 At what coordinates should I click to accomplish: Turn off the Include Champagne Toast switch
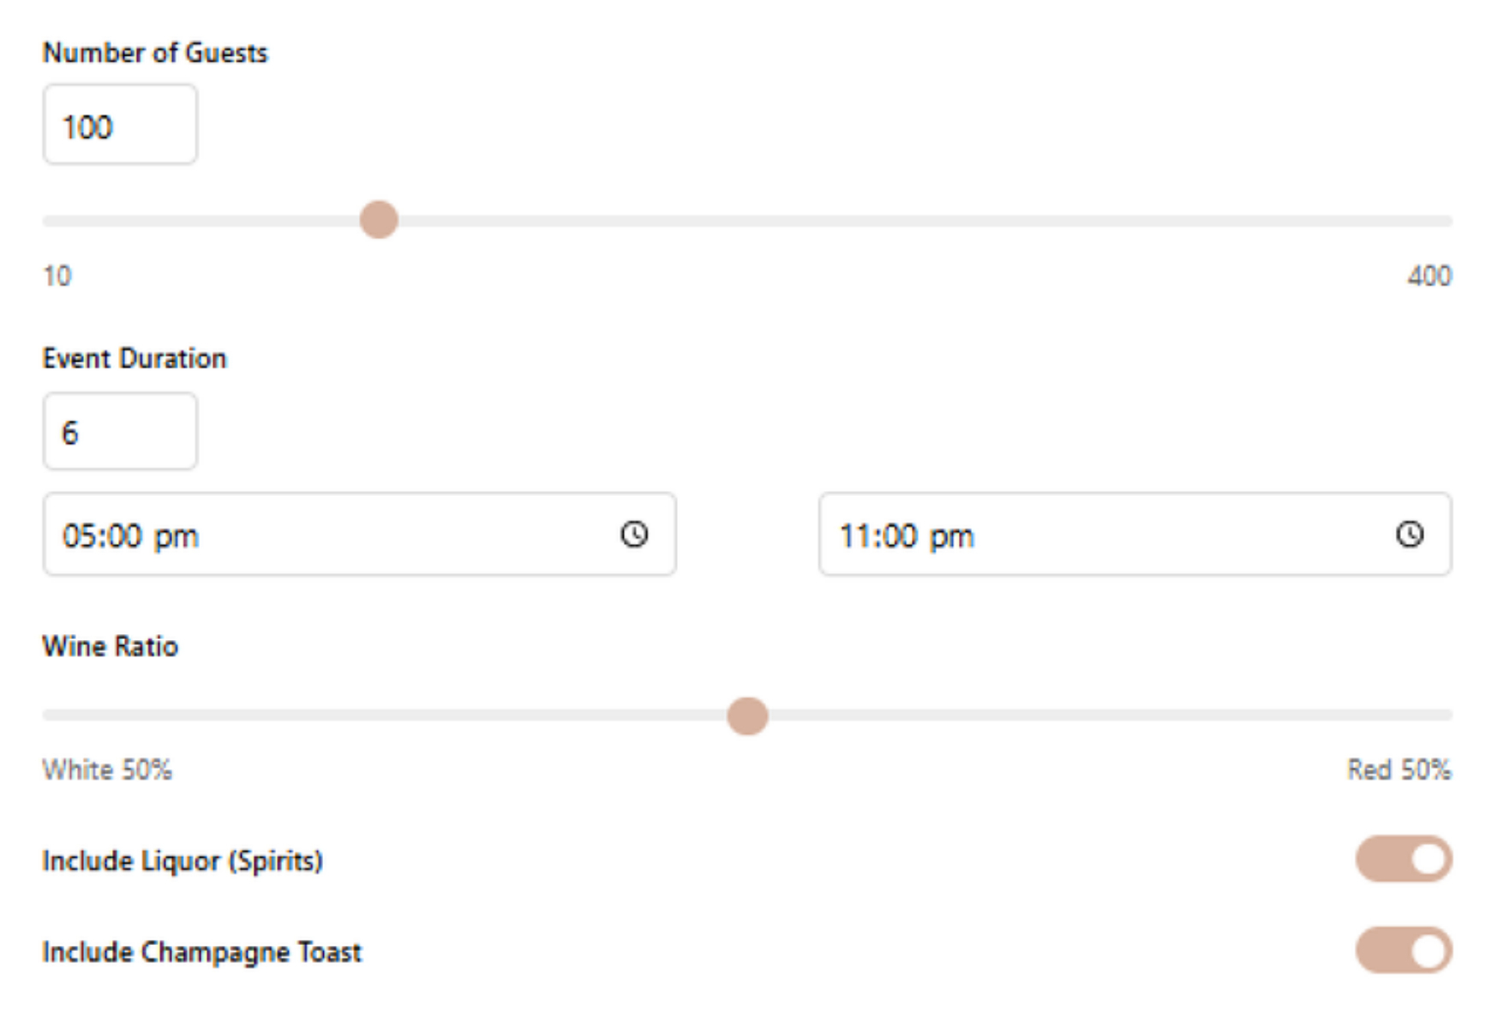coord(1404,950)
